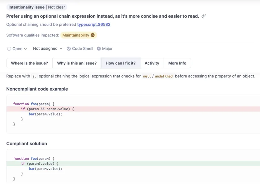Open the Activity tab
Image resolution: width=260 pixels, height=187 pixels.
coord(152,63)
